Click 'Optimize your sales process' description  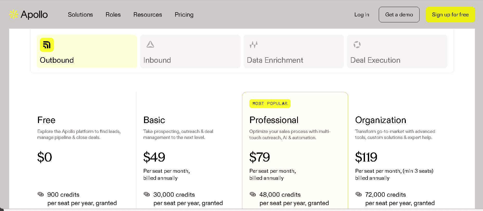pos(290,135)
